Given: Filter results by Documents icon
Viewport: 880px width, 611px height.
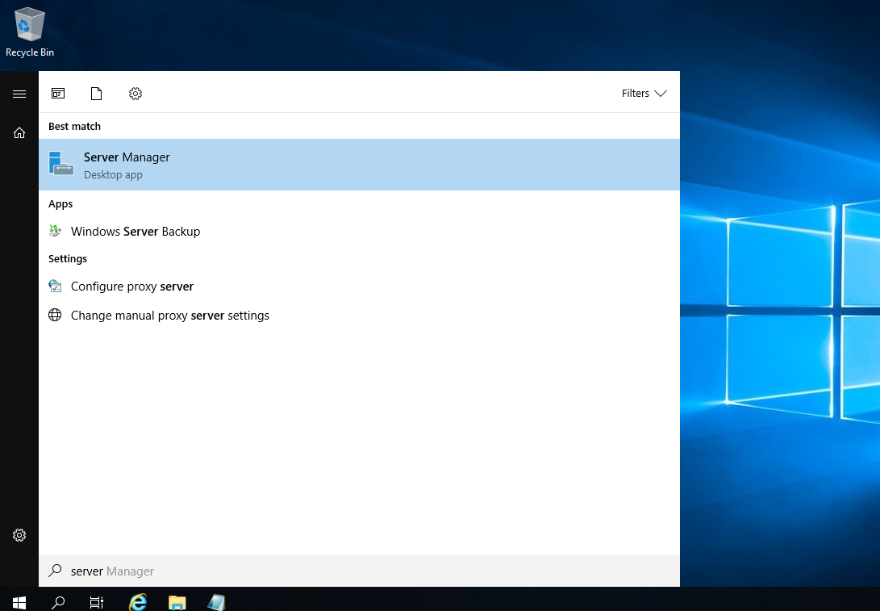Looking at the screenshot, I should click(x=97, y=93).
